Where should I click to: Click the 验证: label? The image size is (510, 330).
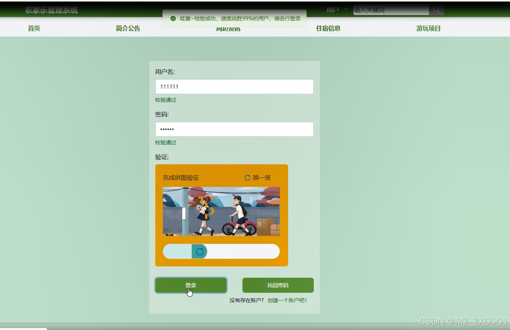point(162,157)
